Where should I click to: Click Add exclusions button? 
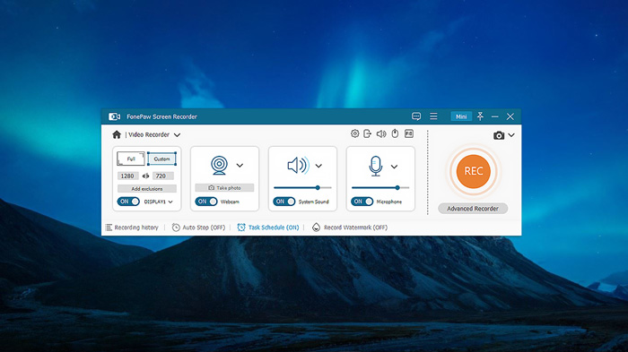pos(147,188)
